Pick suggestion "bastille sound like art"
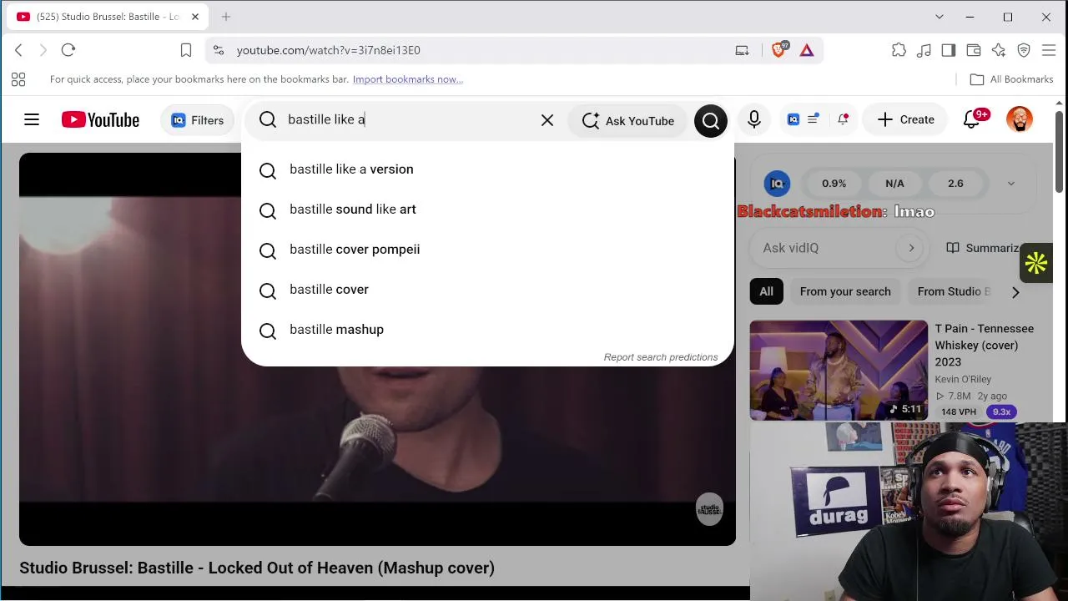 487,210
